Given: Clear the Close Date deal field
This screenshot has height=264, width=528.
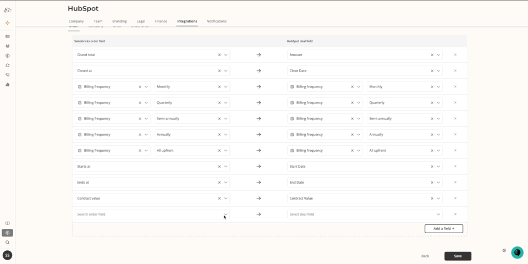Looking at the screenshot, I should [x=432, y=71].
